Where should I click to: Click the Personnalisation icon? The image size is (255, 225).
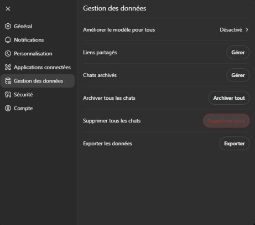[8, 54]
